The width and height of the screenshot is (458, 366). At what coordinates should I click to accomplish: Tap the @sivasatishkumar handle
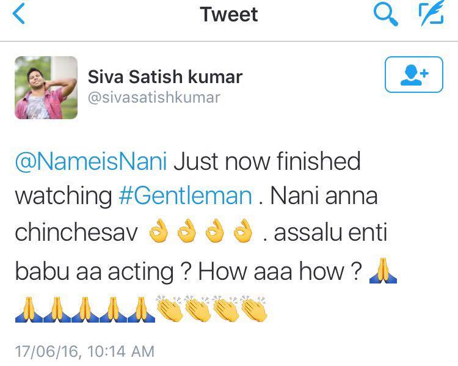click(154, 97)
